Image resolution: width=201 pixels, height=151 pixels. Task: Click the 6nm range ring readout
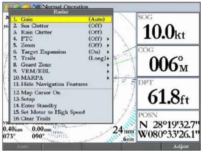pyautogui.click(x=128, y=139)
